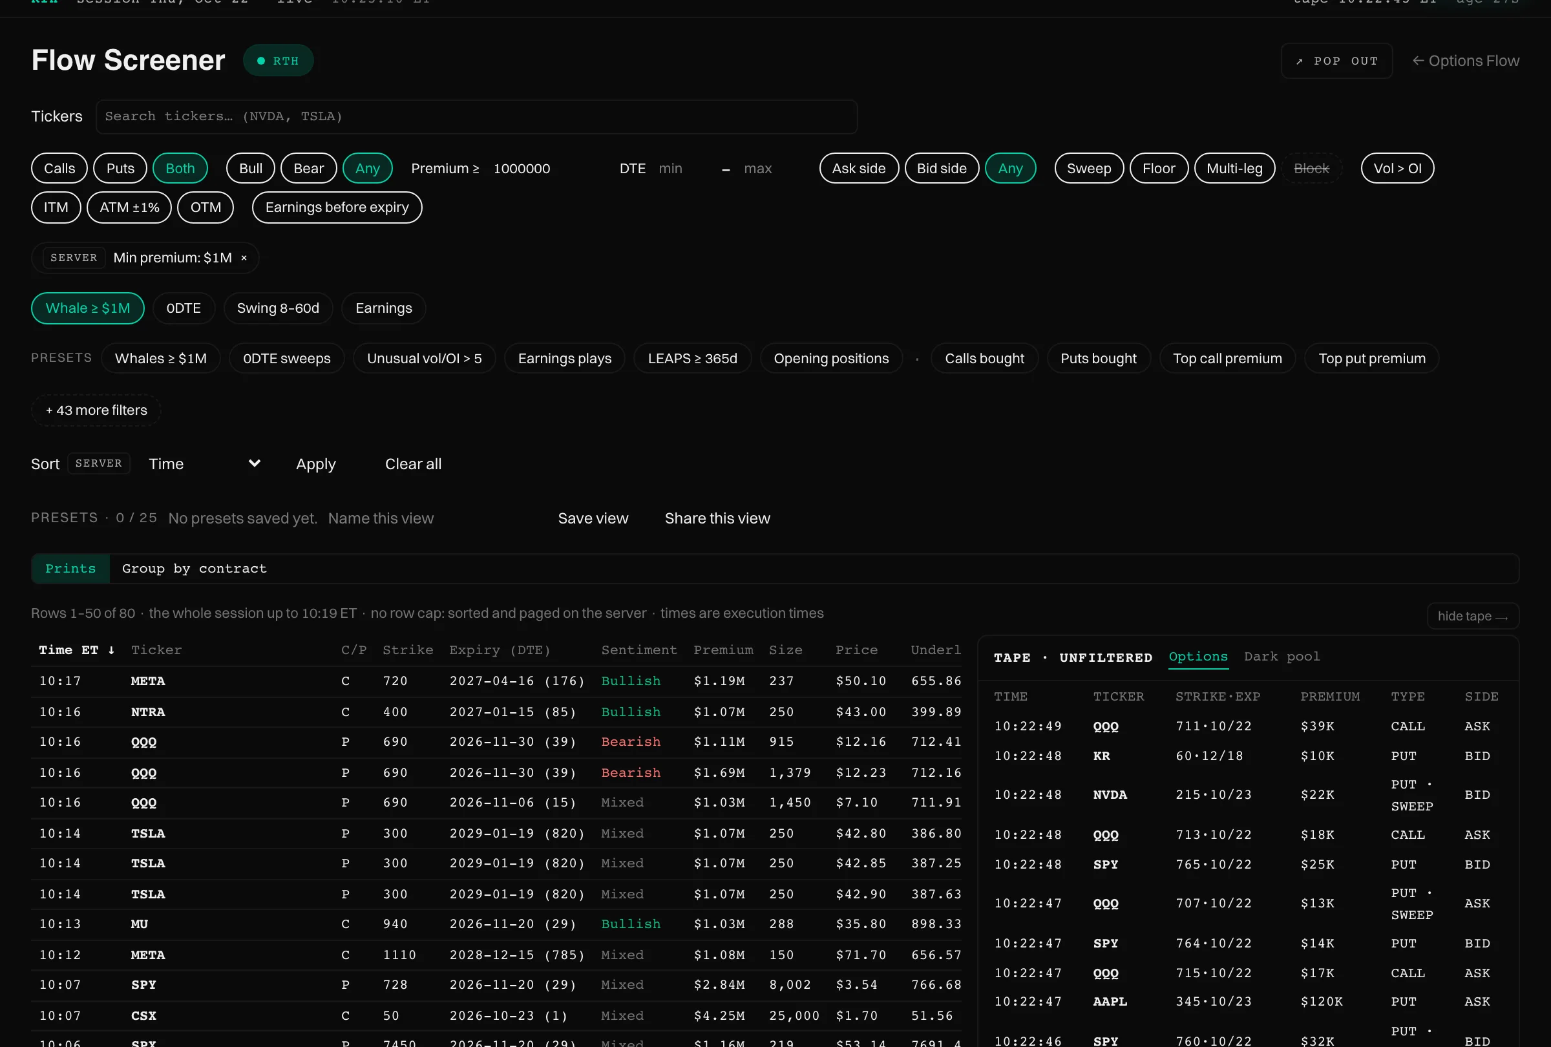Open the 10:17 META 720 call row

coord(497,681)
